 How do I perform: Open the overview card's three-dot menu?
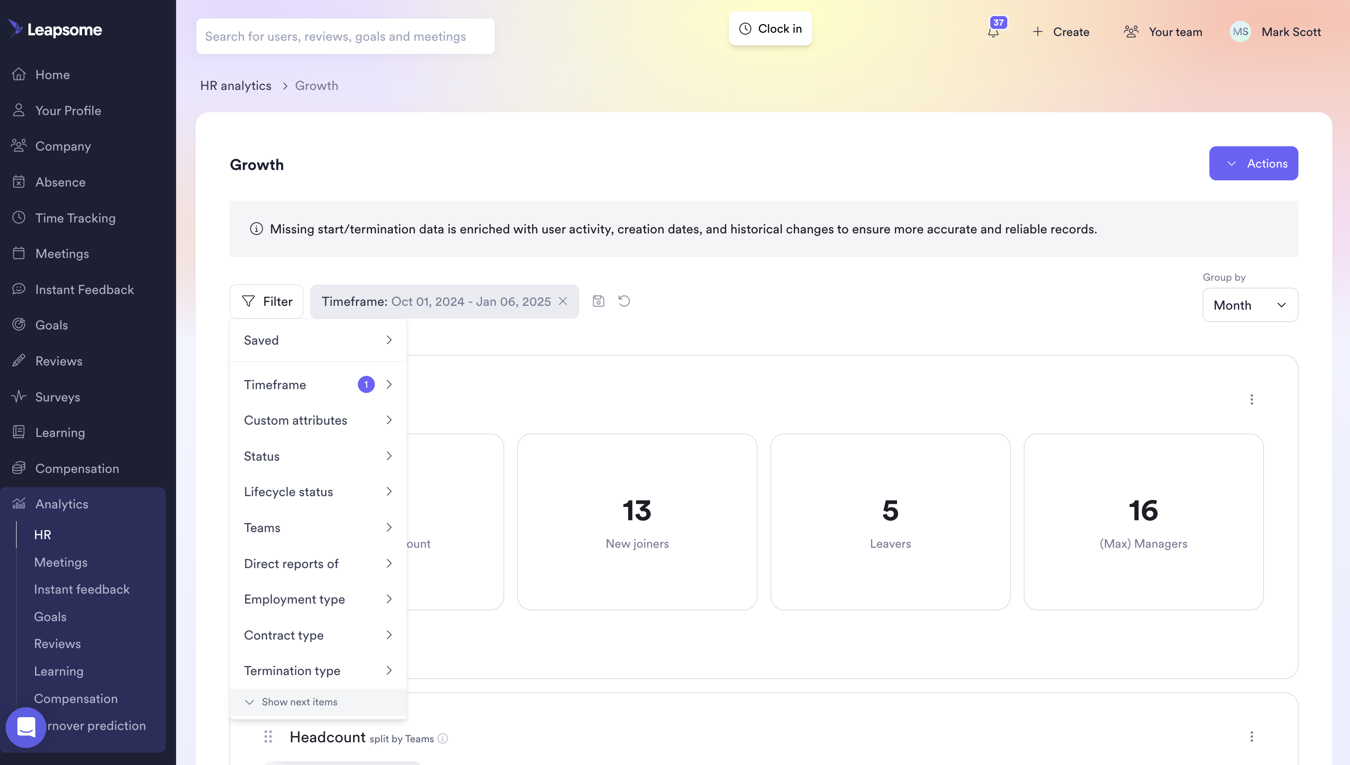[x=1251, y=400]
